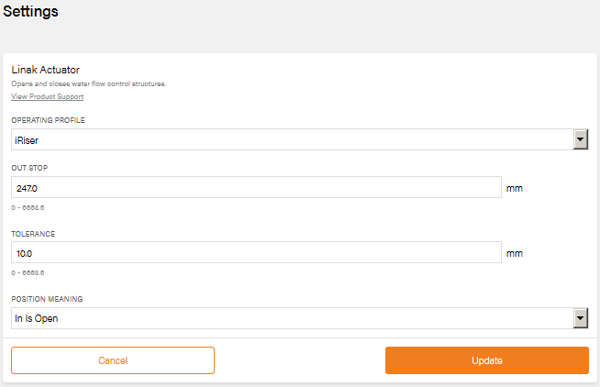The width and height of the screenshot is (600, 387).
Task: Focus the Out Stop value field
Action: coord(256,187)
